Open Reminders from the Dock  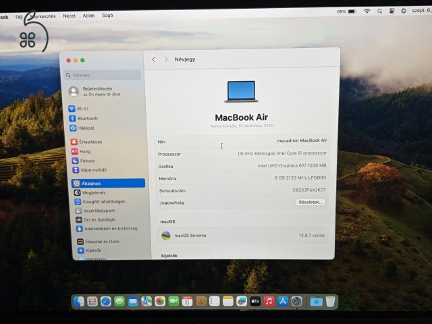[215, 302]
